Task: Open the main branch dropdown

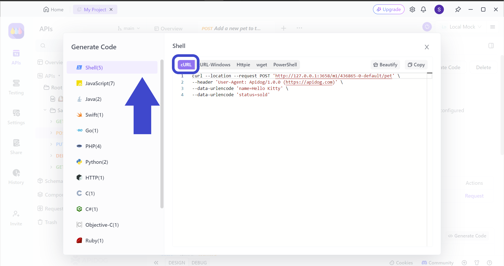Action: coord(129,28)
